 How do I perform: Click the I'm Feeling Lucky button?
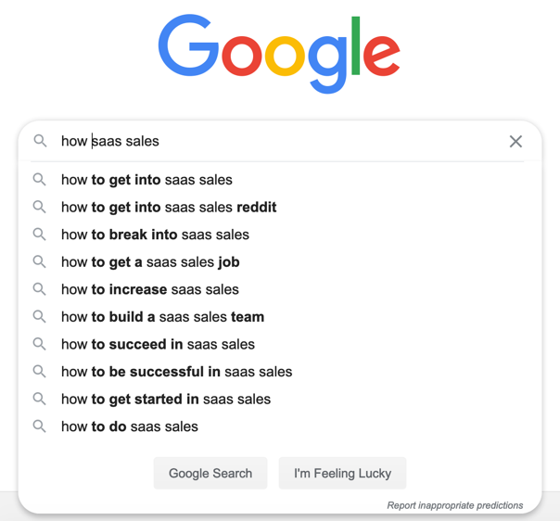pyautogui.click(x=342, y=473)
